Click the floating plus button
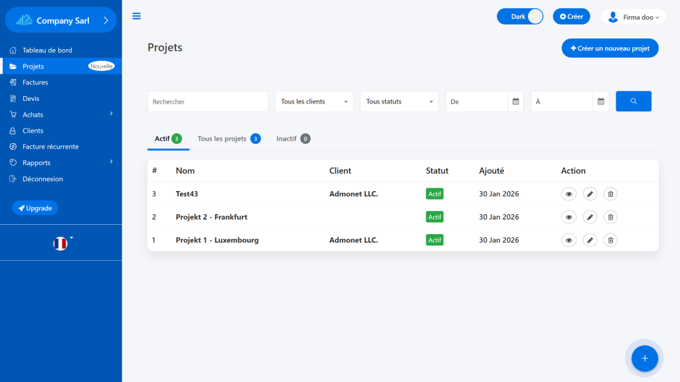This screenshot has width=680, height=382. 643,358
